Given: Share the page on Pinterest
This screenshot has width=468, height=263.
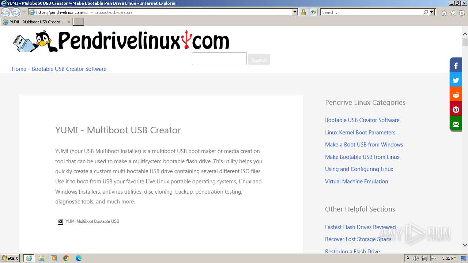Looking at the screenshot, I should [456, 110].
